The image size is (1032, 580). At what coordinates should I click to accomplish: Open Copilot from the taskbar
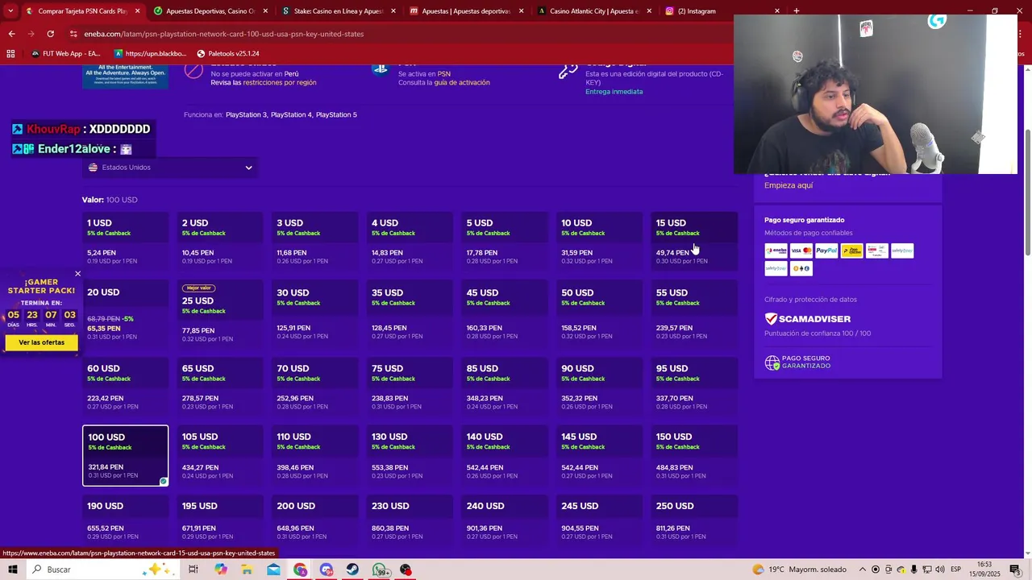pos(221,570)
